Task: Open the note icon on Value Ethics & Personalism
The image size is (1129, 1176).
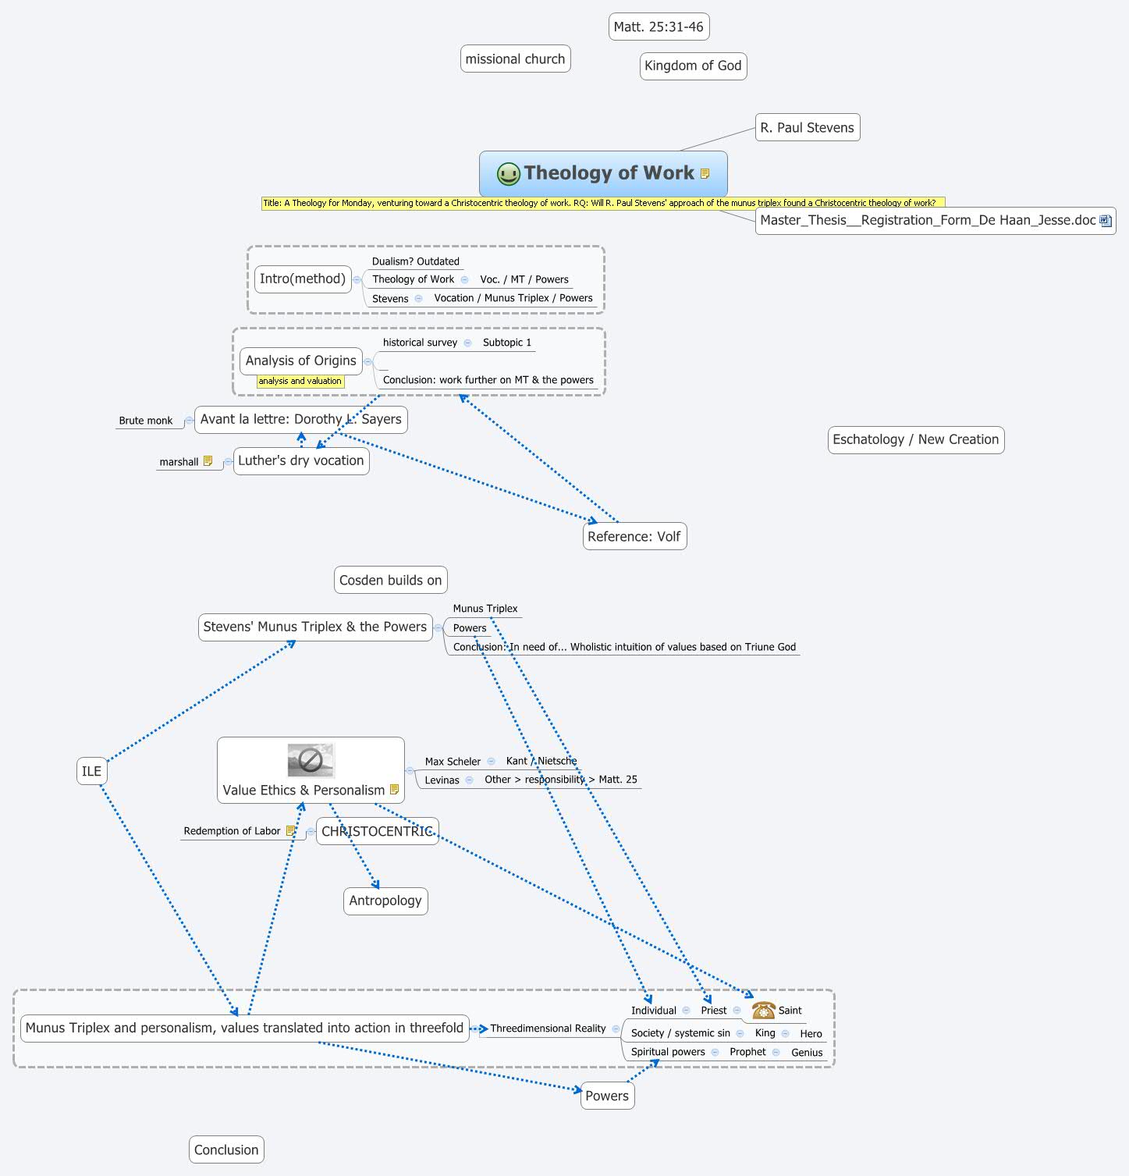Action: pyautogui.click(x=392, y=790)
